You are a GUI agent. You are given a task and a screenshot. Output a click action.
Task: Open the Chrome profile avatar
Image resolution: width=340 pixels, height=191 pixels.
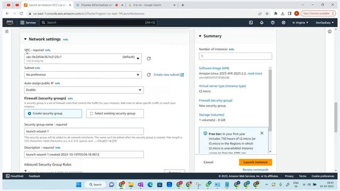coord(296,13)
